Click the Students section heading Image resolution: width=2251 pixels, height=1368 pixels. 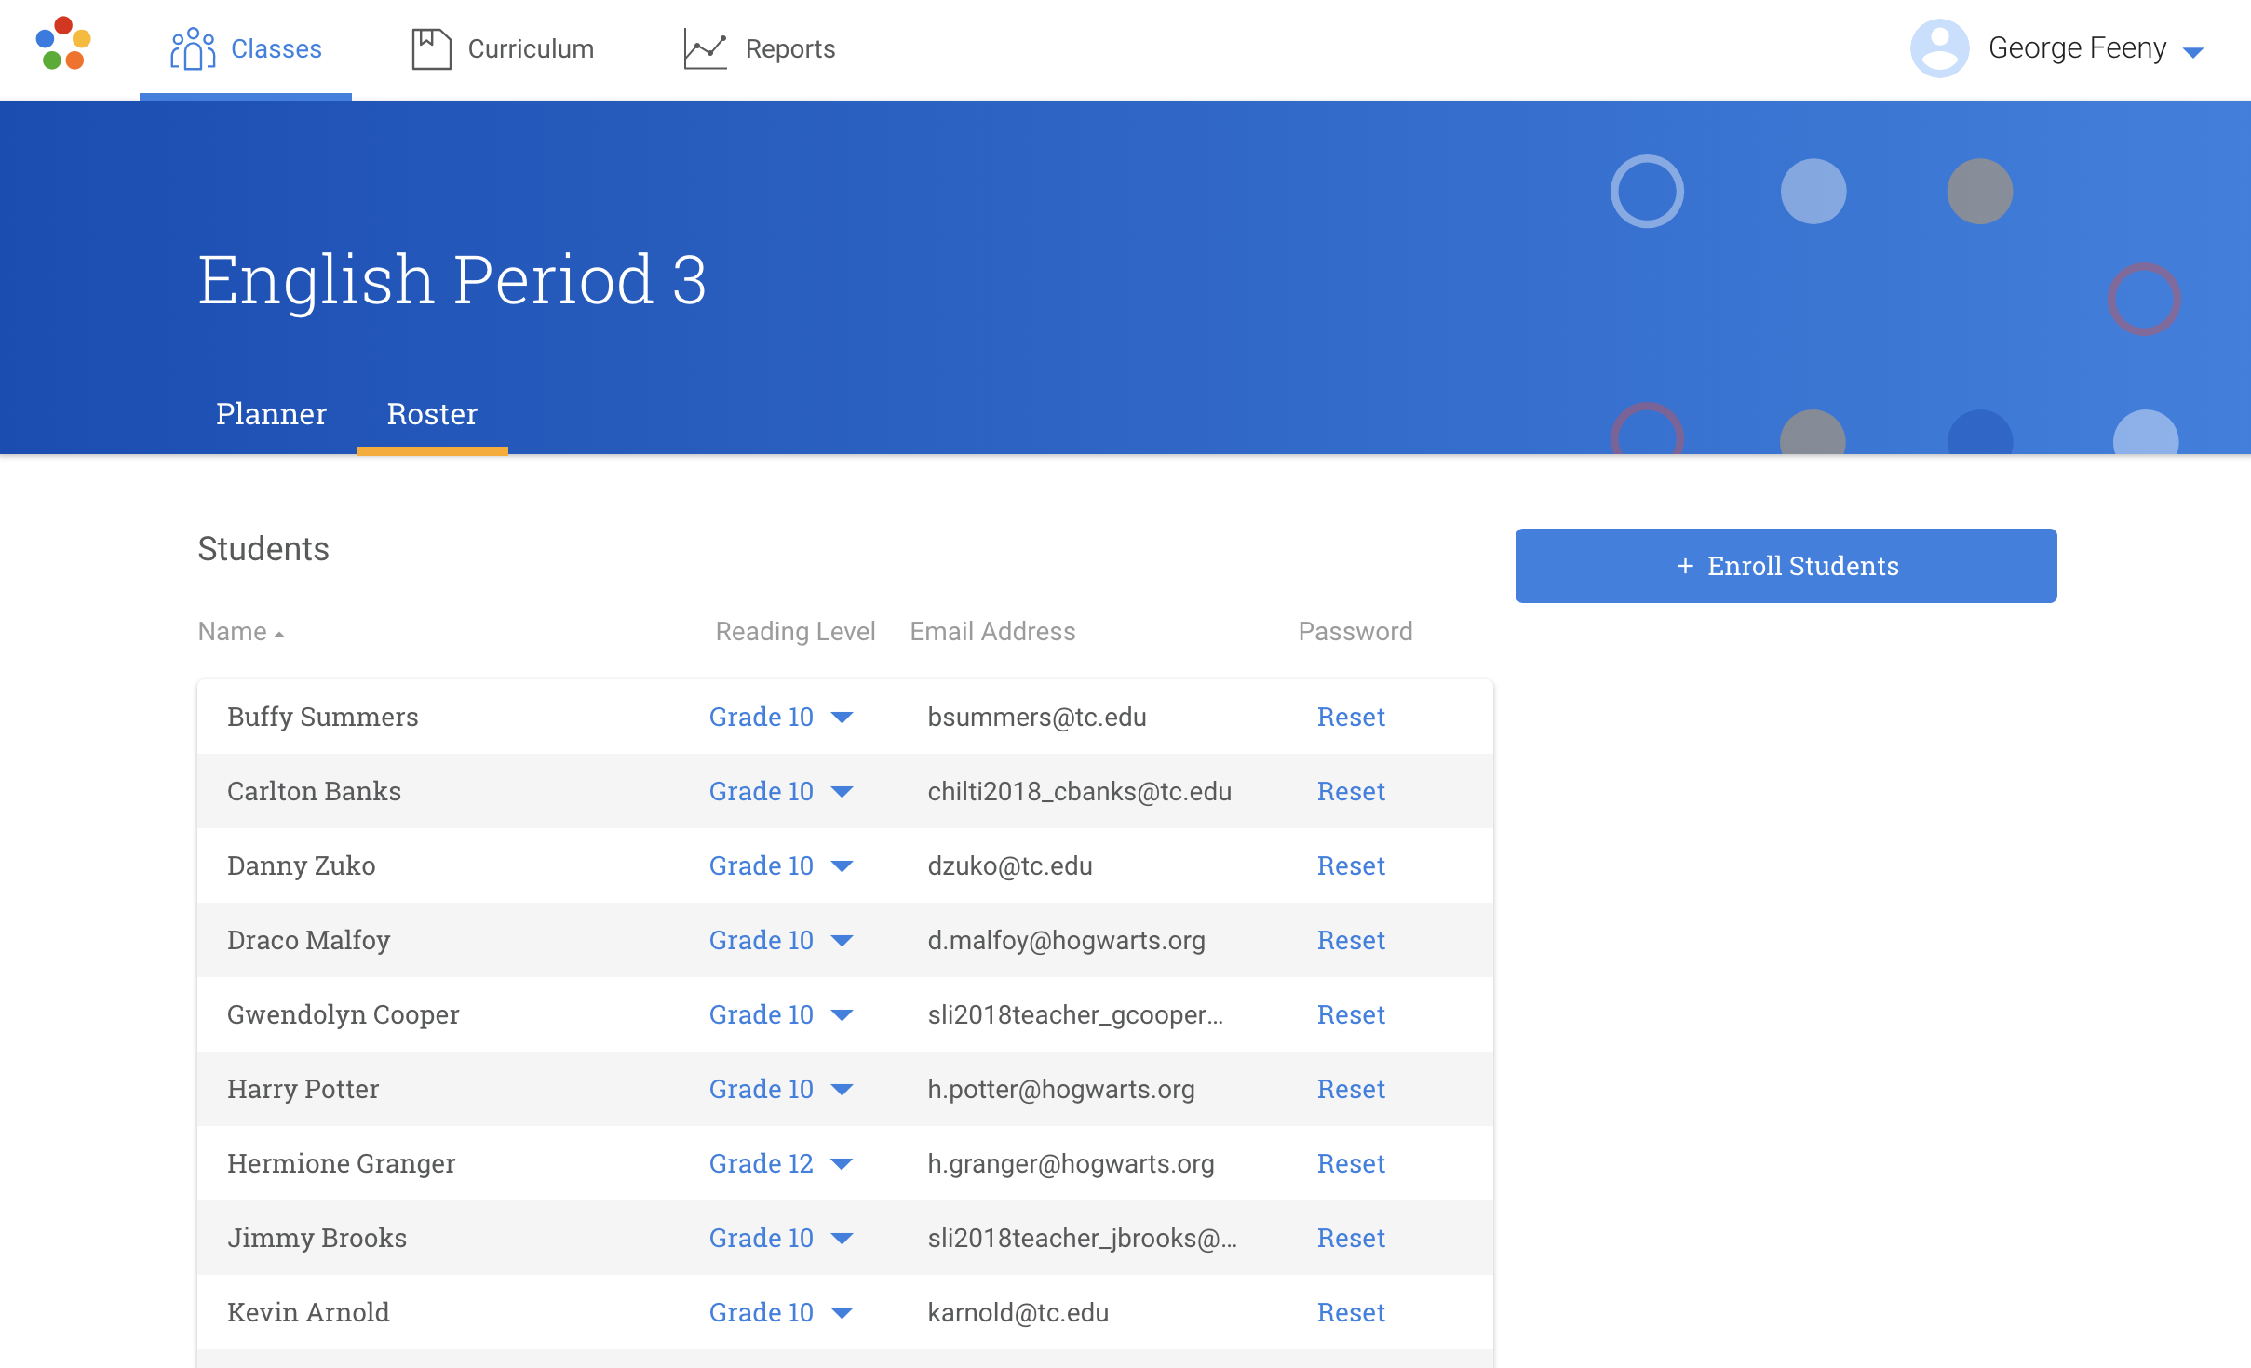point(263,549)
